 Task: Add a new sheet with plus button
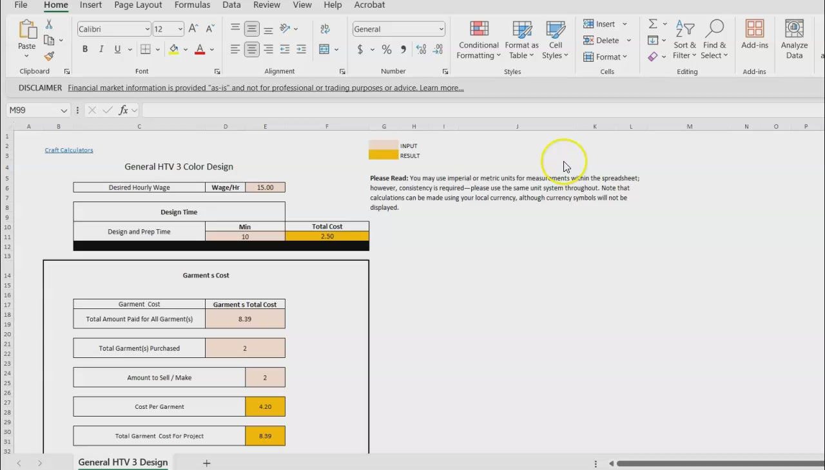tap(206, 463)
